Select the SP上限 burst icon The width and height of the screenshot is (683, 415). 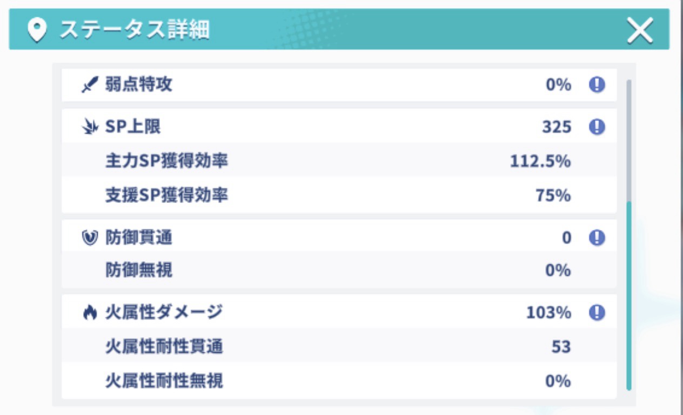click(x=90, y=127)
